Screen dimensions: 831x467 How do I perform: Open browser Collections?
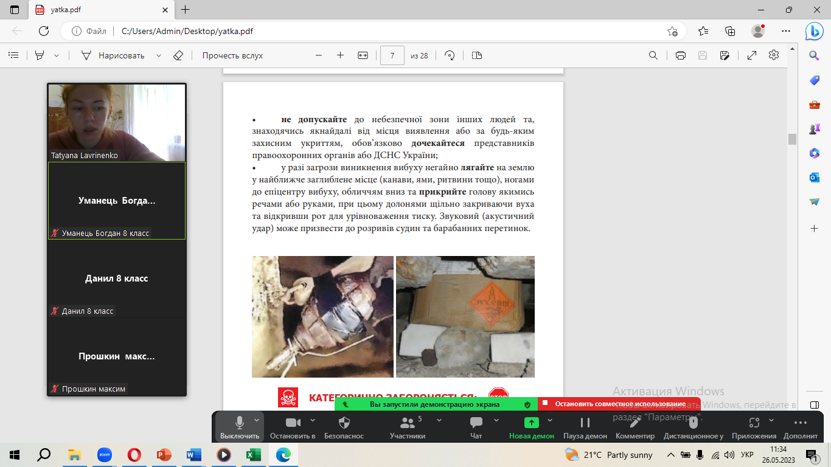coord(731,31)
